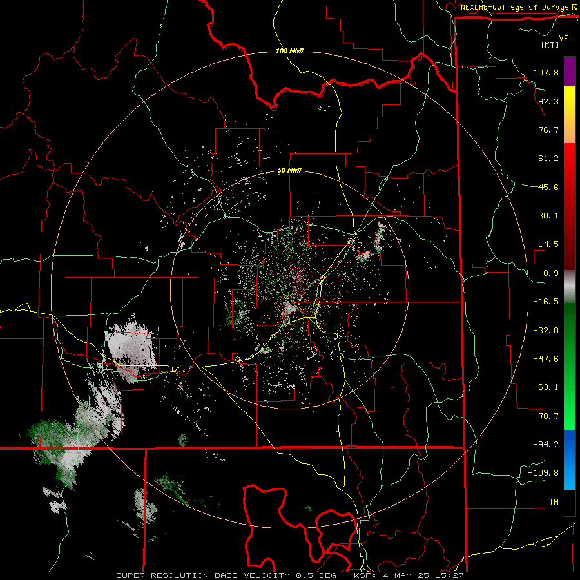
Task: Click the -47.6 velocity scale value
Action: pos(546,359)
